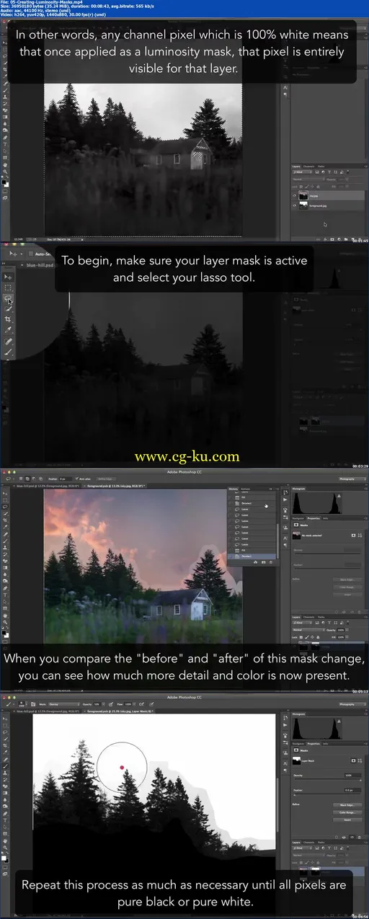Open the Overlay mode dropdown in bottom frame
The width and height of the screenshot is (369, 919).
(x=63, y=703)
